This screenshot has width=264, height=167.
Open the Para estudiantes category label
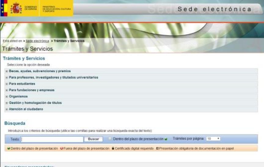(22, 84)
